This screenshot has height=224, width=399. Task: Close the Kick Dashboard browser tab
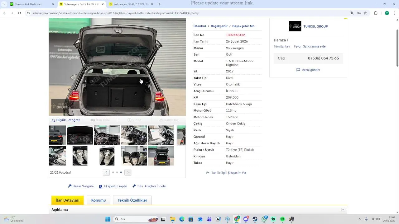click(x=53, y=4)
